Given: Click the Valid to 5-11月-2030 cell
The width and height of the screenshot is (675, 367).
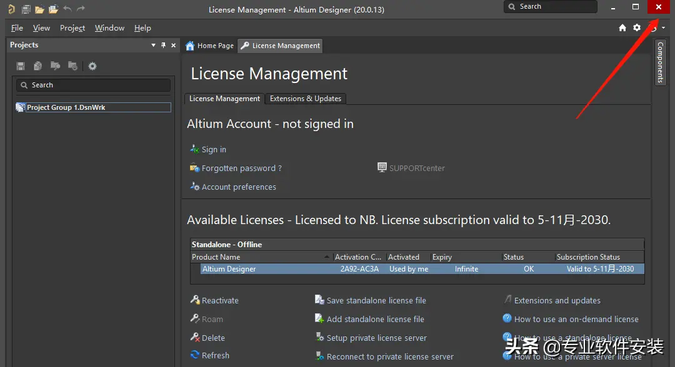Looking at the screenshot, I should (x=600, y=269).
